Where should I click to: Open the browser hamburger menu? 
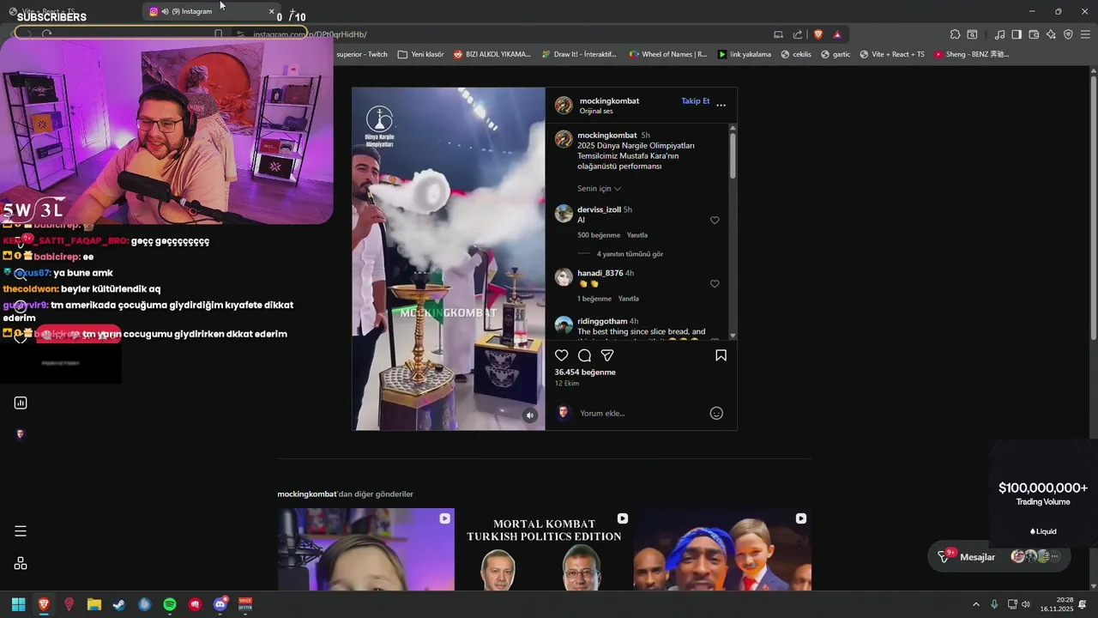(1085, 34)
